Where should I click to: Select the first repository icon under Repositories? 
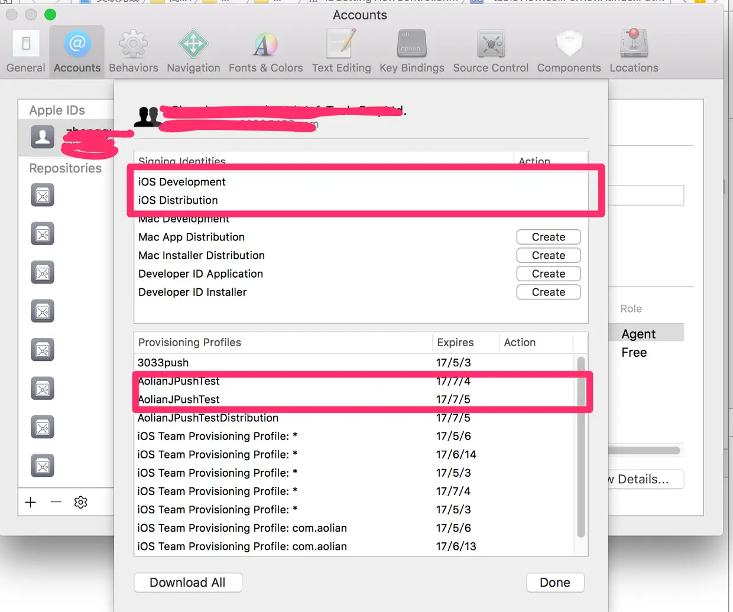click(43, 196)
